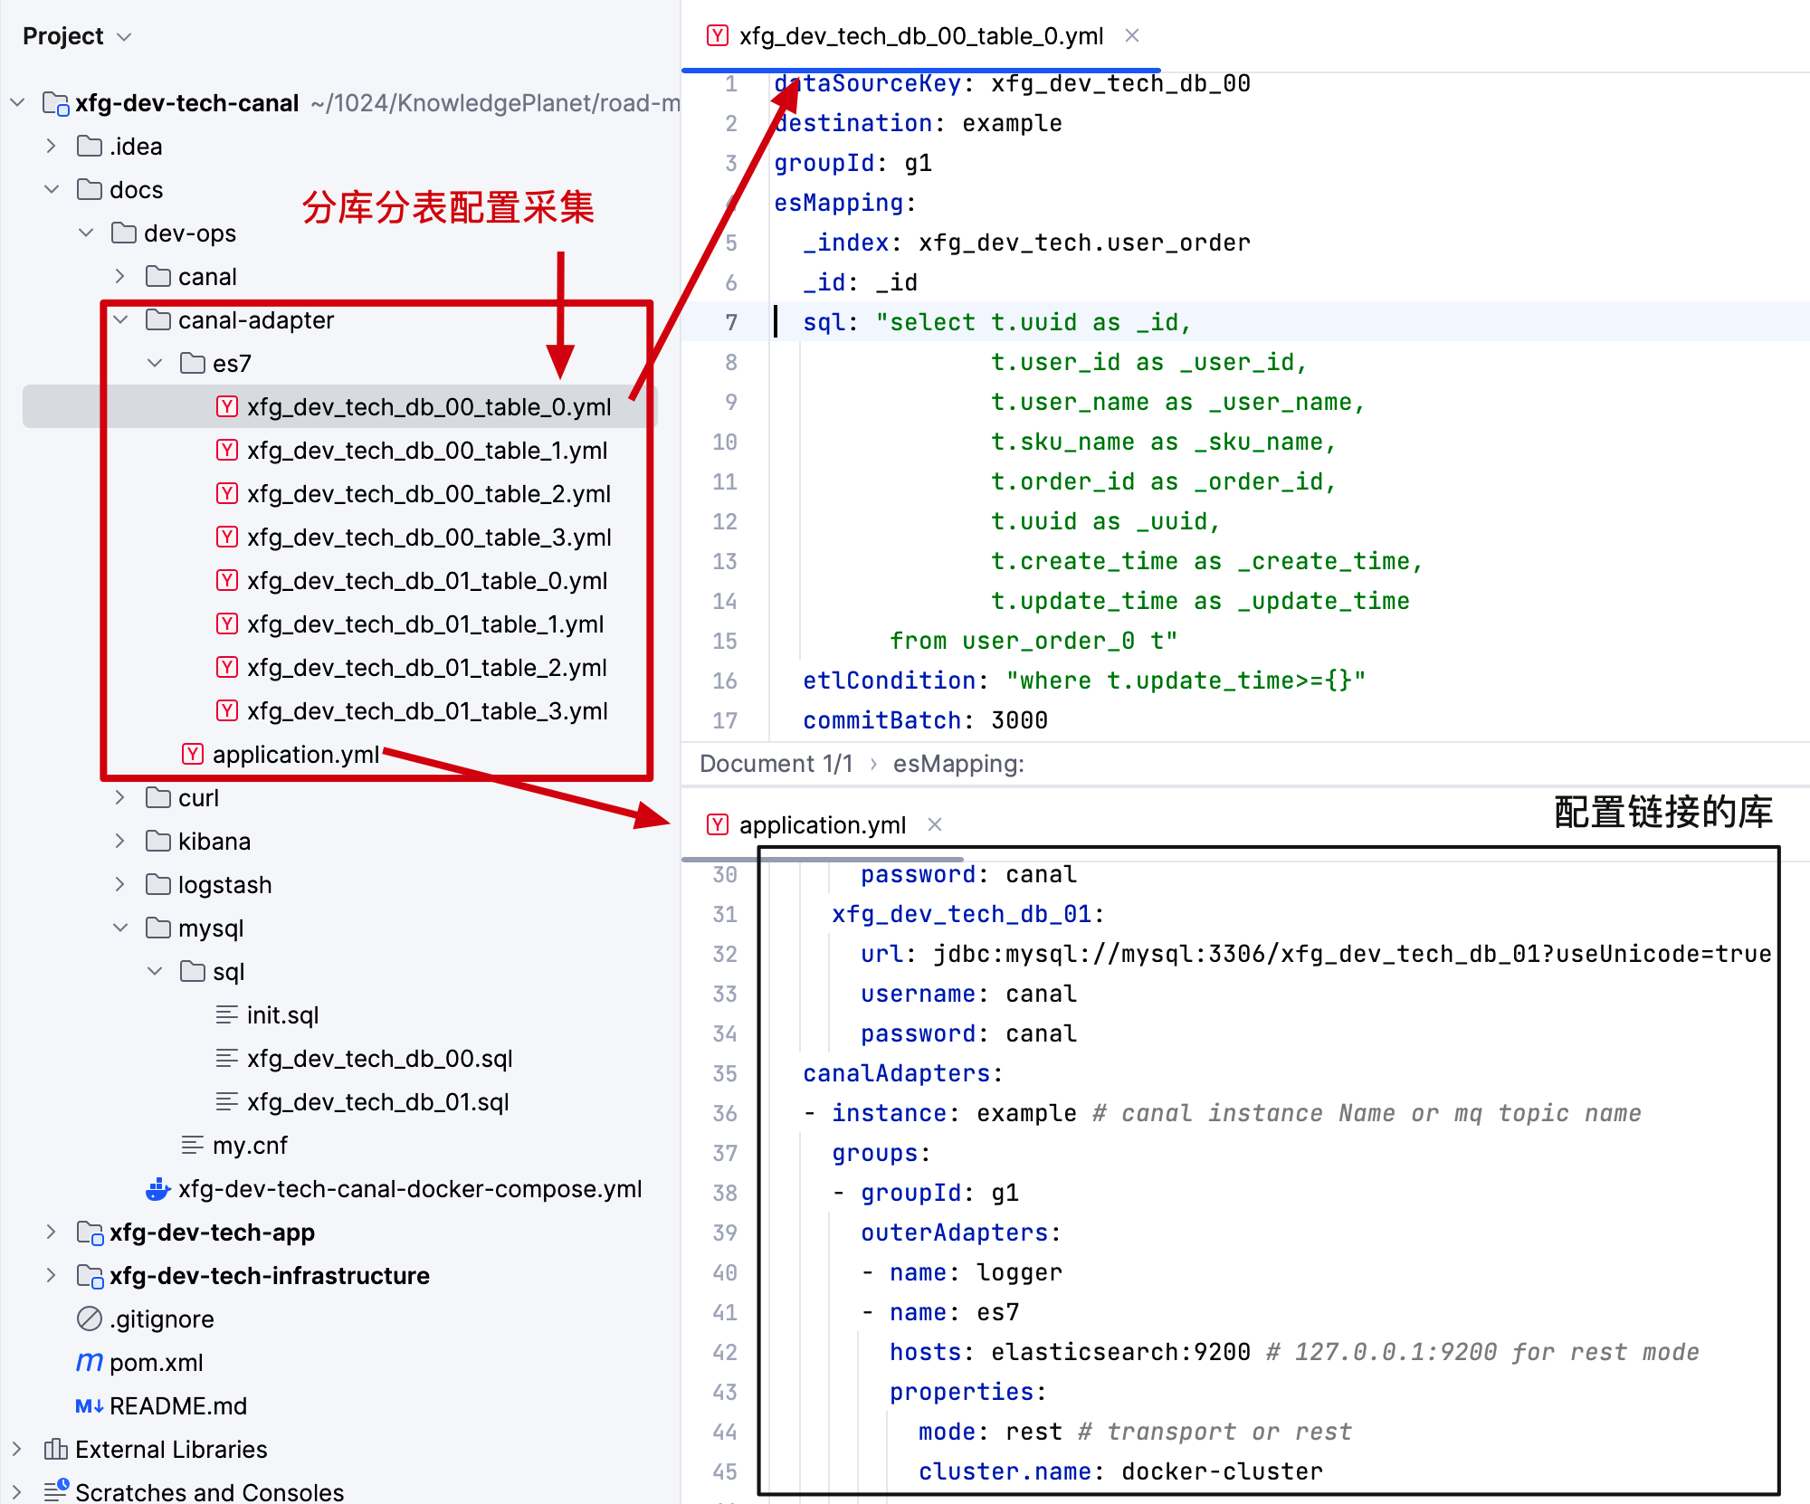Image resolution: width=1810 pixels, height=1504 pixels.
Task: Collapse the sql folder
Action: coord(155,972)
